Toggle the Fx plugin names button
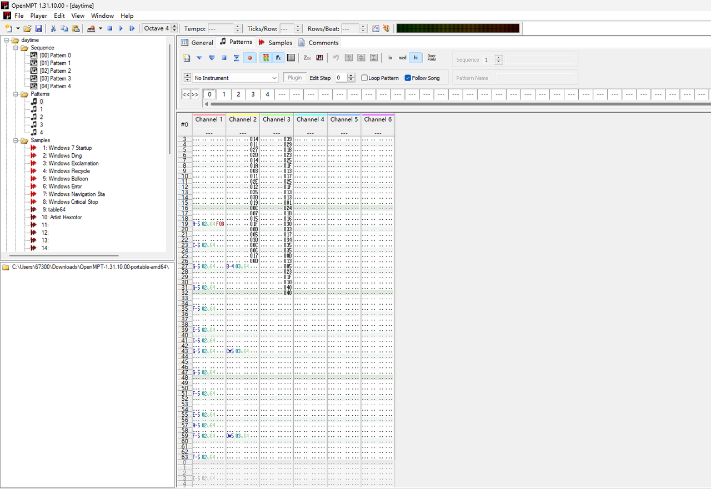Image resolution: width=711 pixels, height=489 pixels. [278, 58]
